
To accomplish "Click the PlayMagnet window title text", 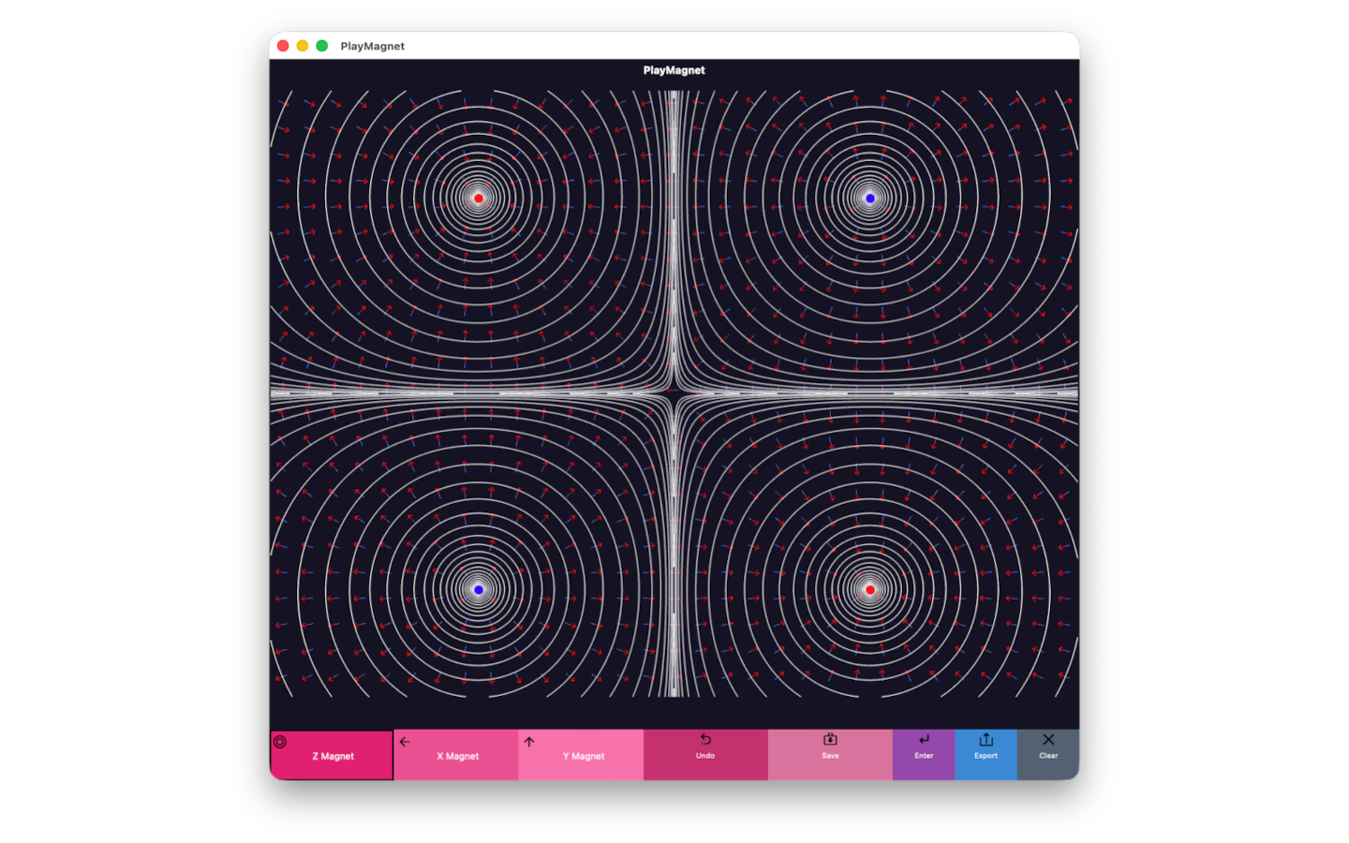I will click(x=372, y=46).
